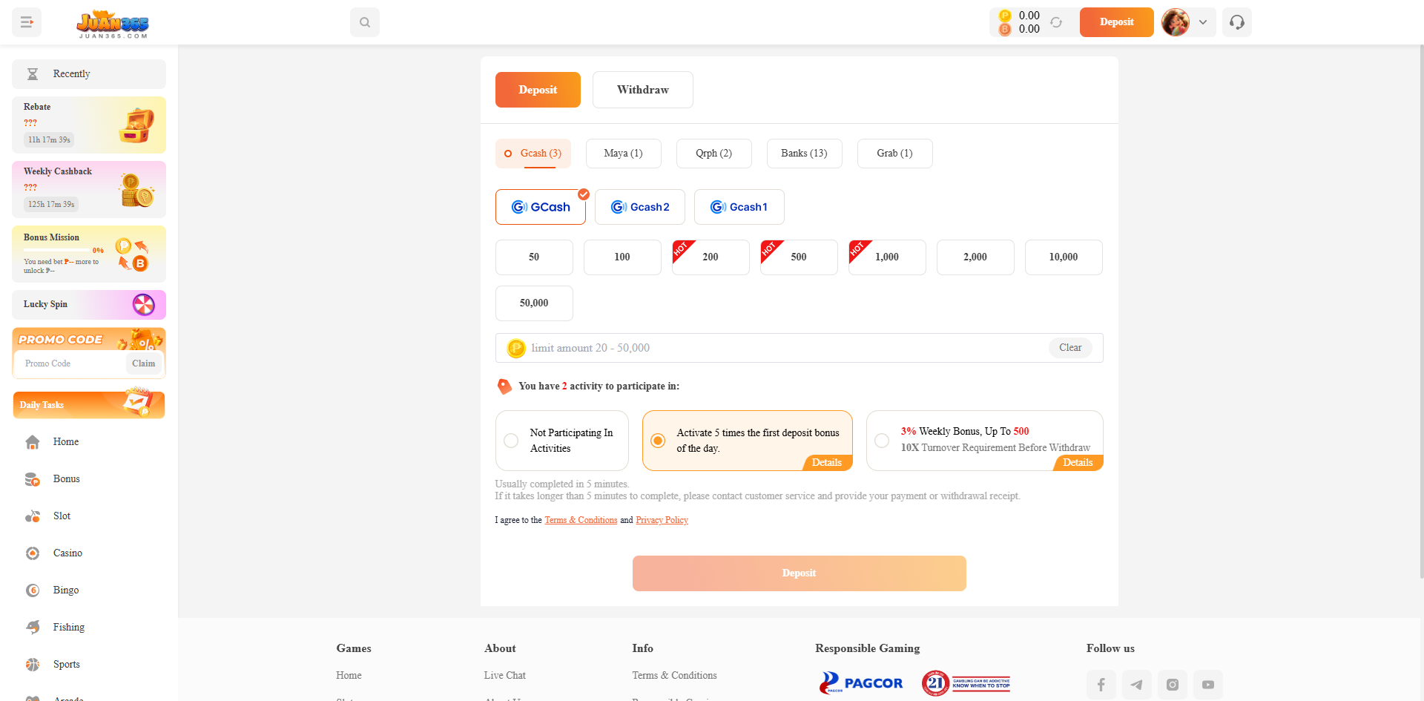Visit the Facebook social icon
This screenshot has height=701, width=1424.
1101,685
